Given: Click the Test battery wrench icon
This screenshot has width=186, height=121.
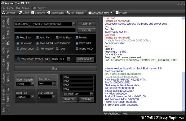Looking at the screenshot, I should click(x=68, y=13).
